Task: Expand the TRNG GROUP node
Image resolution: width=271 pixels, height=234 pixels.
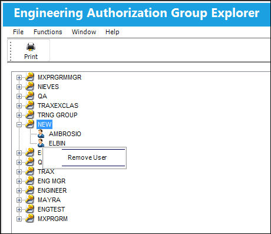Action: [19, 115]
